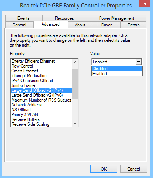Confirm changes with the OK button
Image resolution: width=153 pixels, height=178 pixels.
click(x=104, y=169)
